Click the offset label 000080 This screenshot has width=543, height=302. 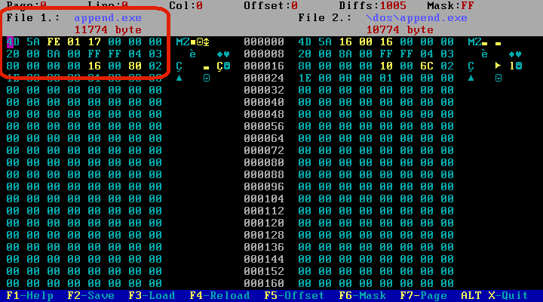click(x=264, y=162)
